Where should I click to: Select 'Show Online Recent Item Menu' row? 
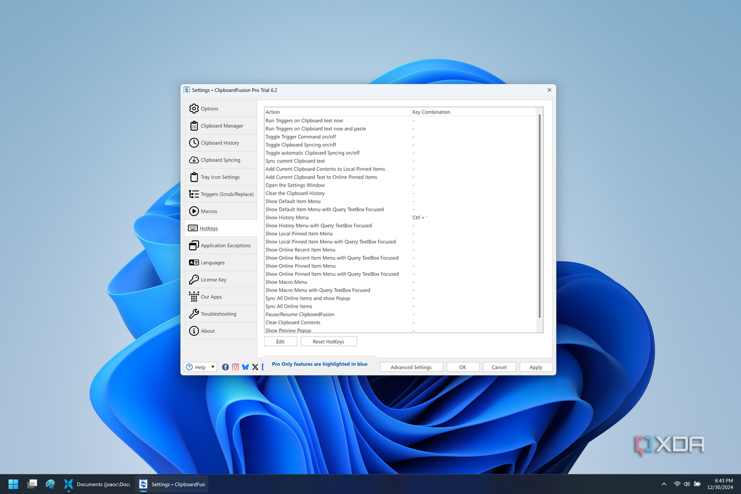[x=401, y=250]
